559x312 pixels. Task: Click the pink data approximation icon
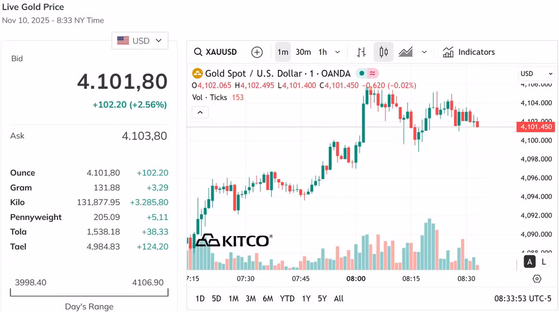(x=372, y=73)
